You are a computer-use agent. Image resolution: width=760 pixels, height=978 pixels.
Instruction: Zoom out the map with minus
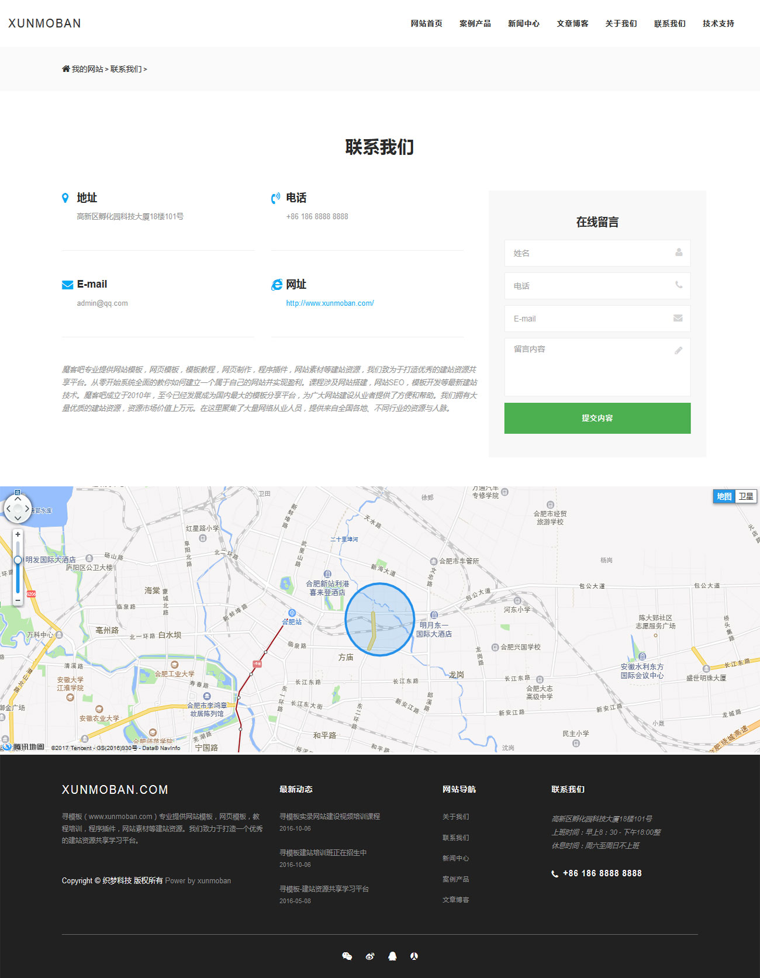pos(18,600)
